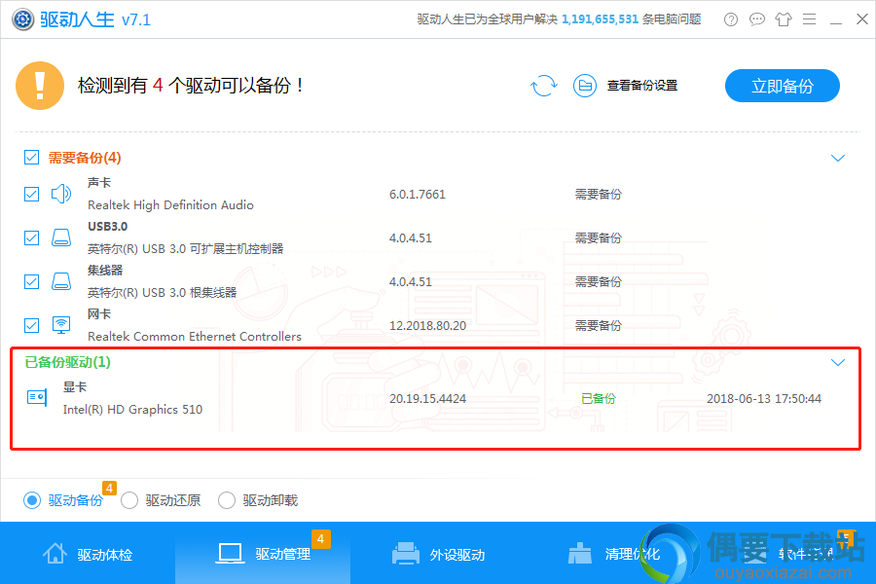Screen dimensions: 876x584
Task: Click the 网卡 network monitor icon
Action: tap(61, 325)
